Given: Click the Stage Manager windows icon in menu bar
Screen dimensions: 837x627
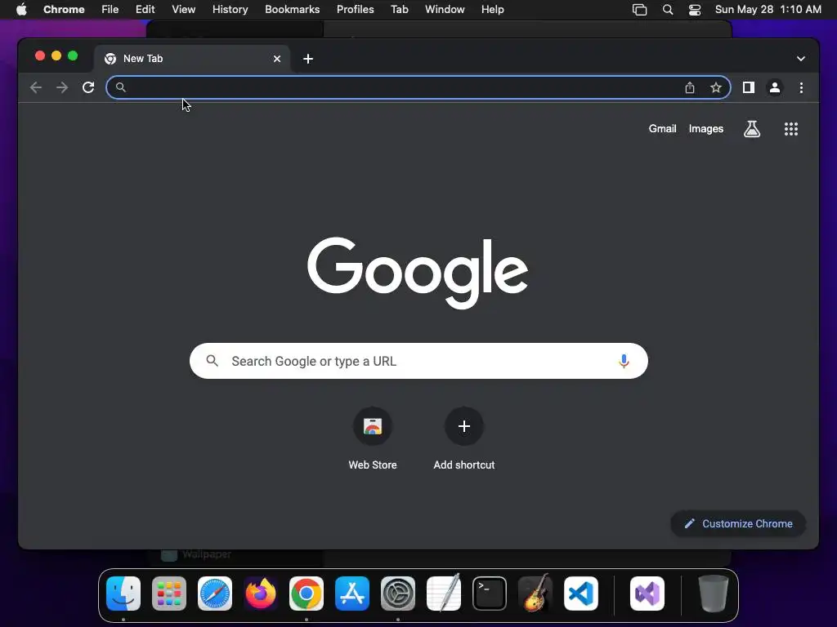Looking at the screenshot, I should [x=639, y=10].
